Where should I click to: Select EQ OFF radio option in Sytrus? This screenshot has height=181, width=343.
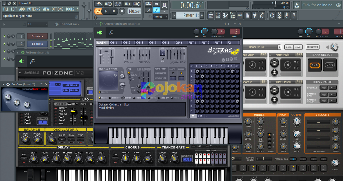[129, 73]
